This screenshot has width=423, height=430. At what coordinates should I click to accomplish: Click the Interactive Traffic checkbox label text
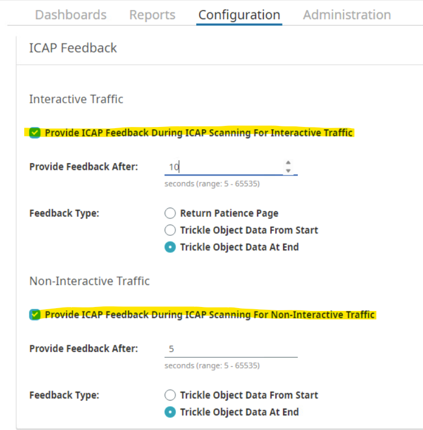[199, 133]
